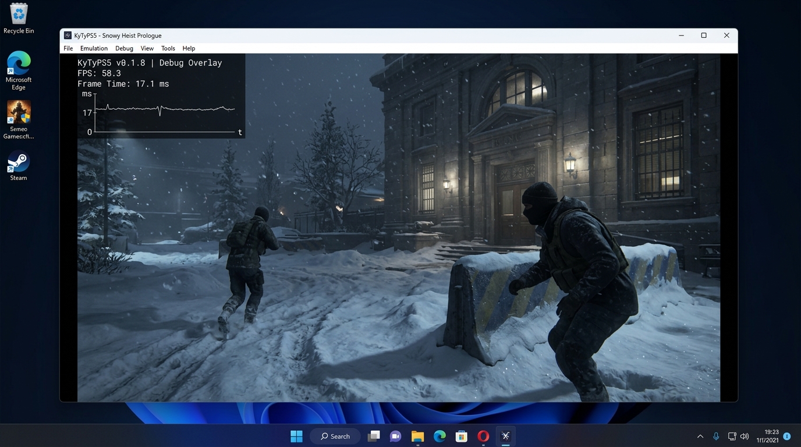
Task: Open the notification badge icon
Action: 787,436
